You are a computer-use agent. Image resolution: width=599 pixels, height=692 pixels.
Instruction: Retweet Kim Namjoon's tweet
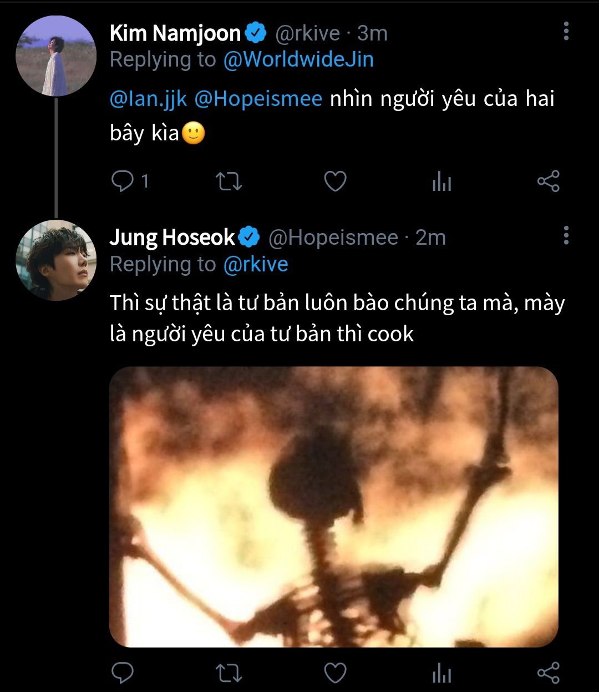[229, 181]
